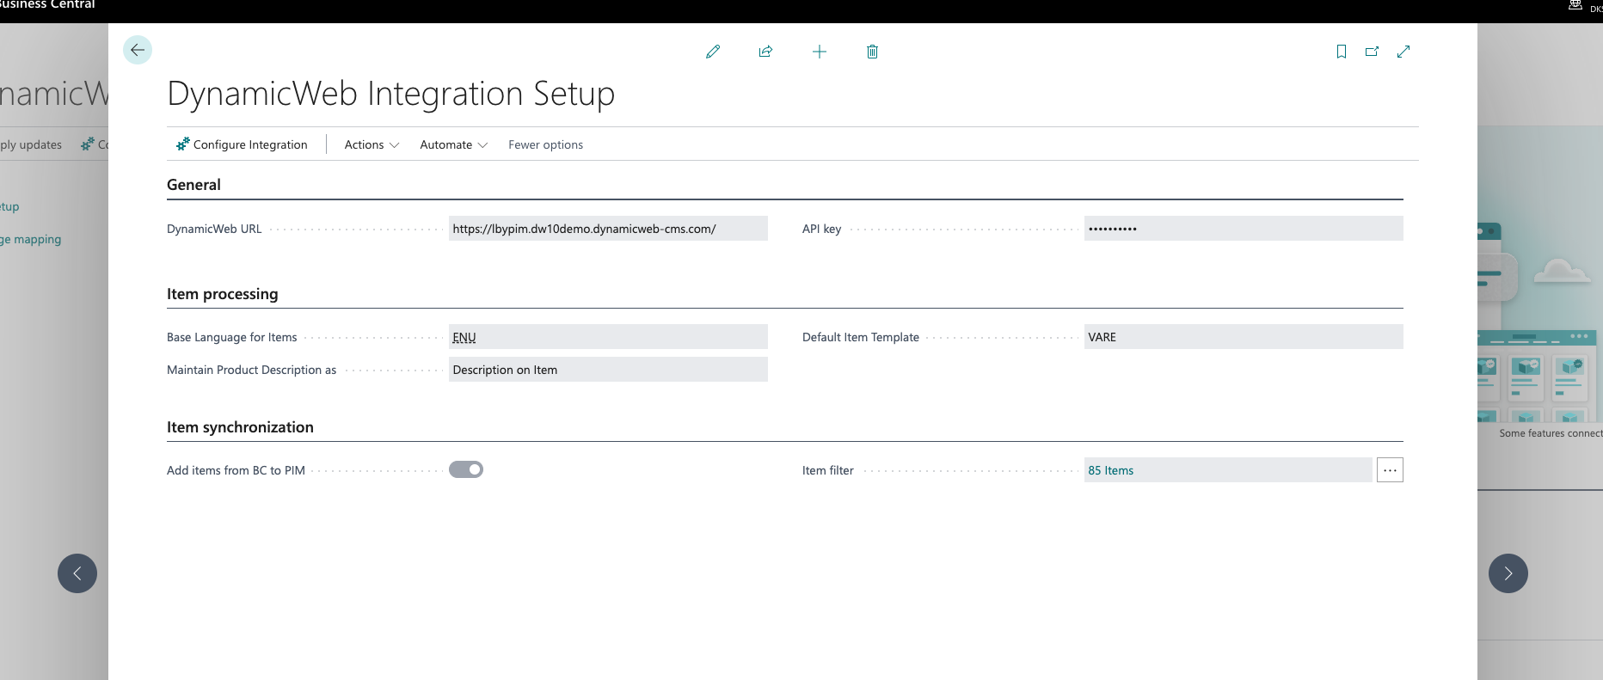
Task: Click Configure Integration action
Action: tap(242, 144)
